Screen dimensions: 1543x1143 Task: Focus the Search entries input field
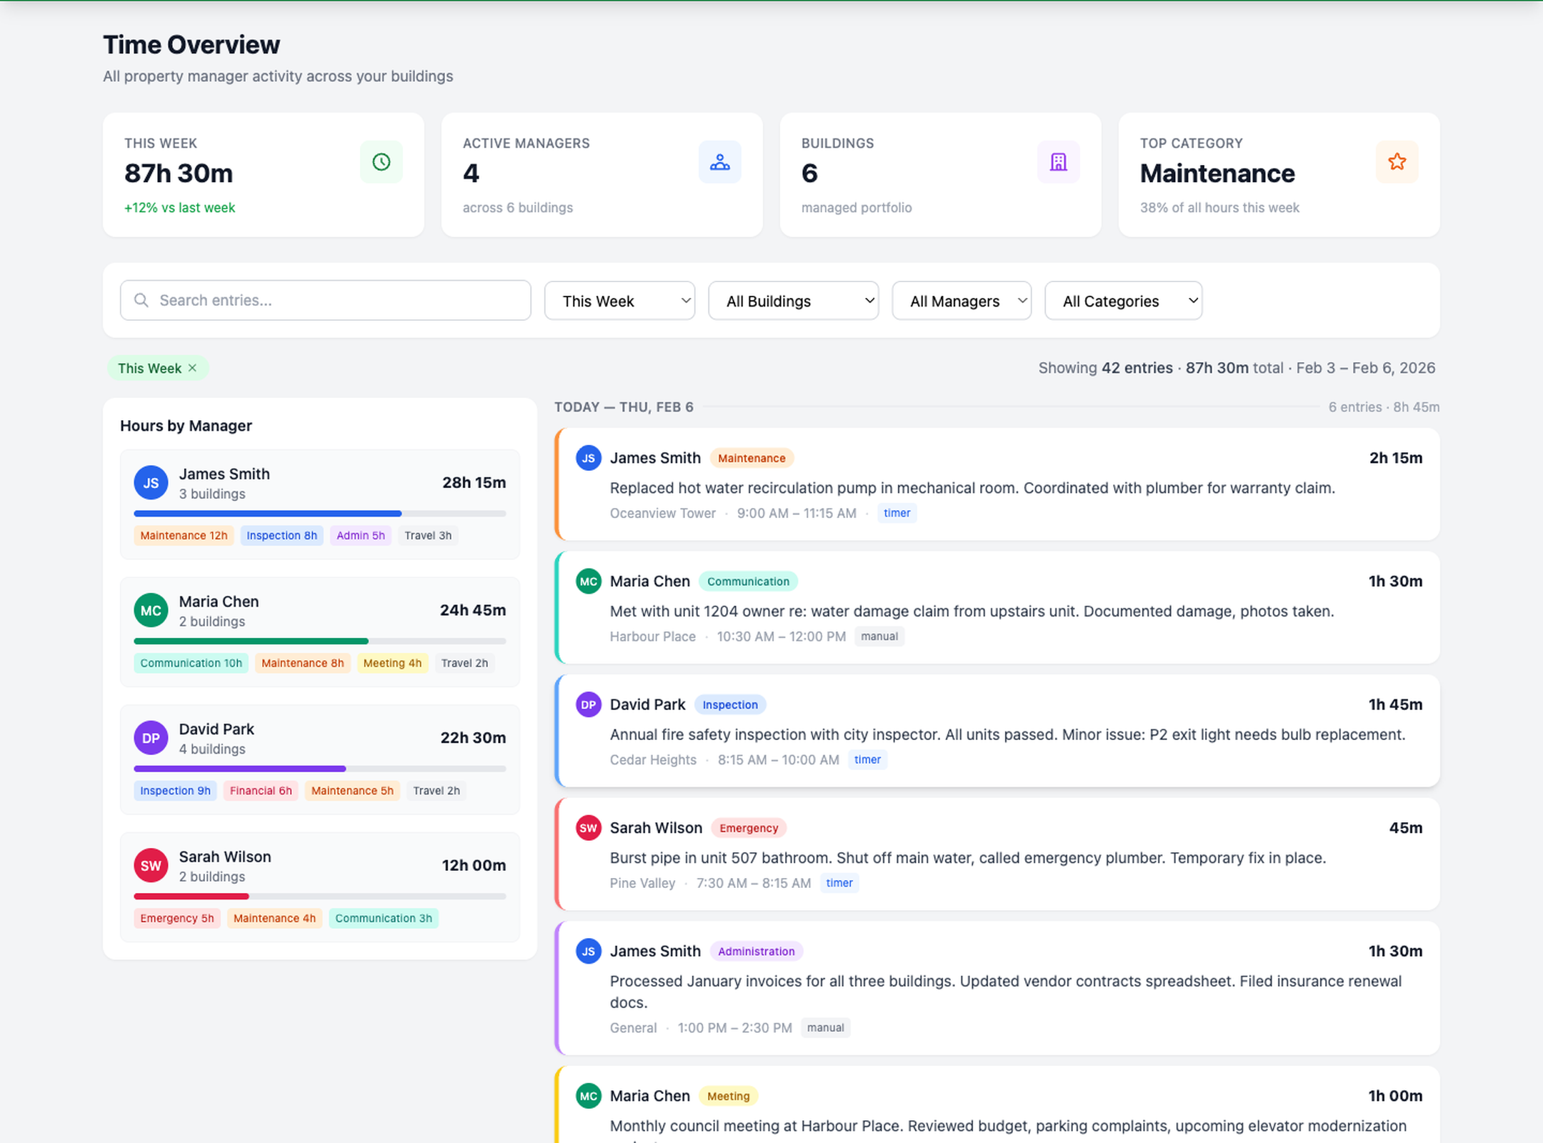coord(326,300)
